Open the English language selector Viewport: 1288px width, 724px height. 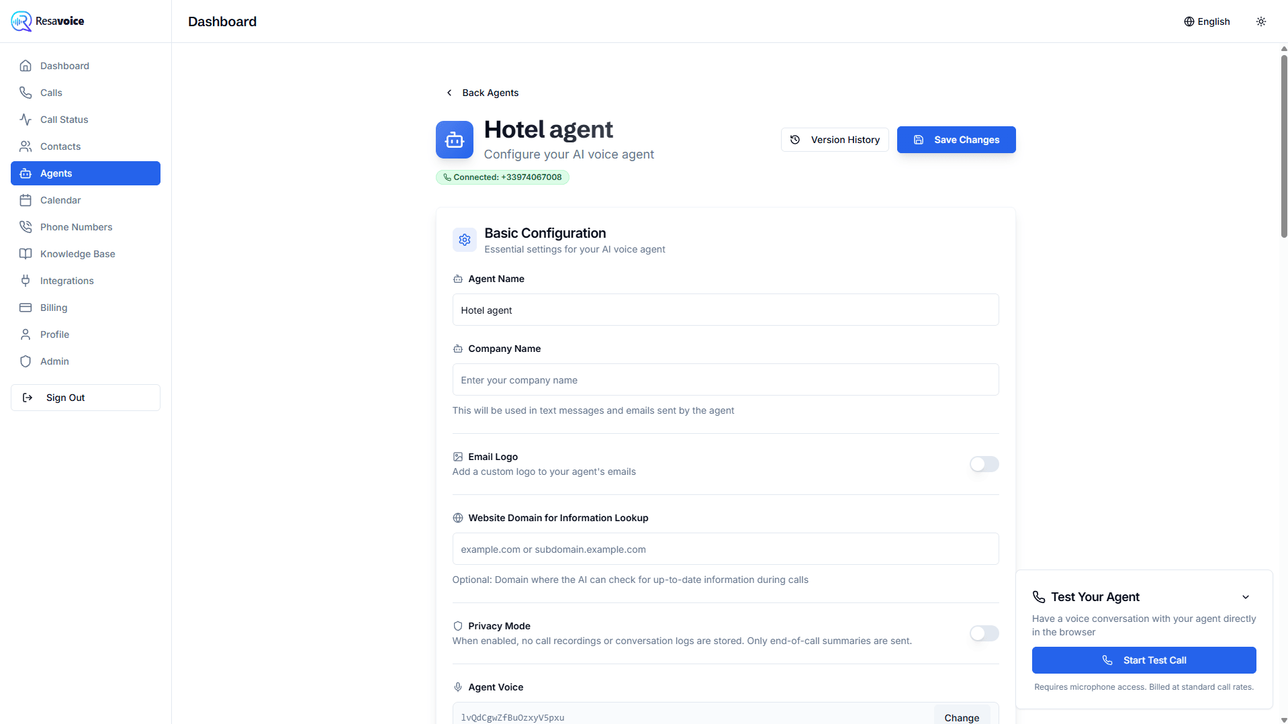(1207, 21)
